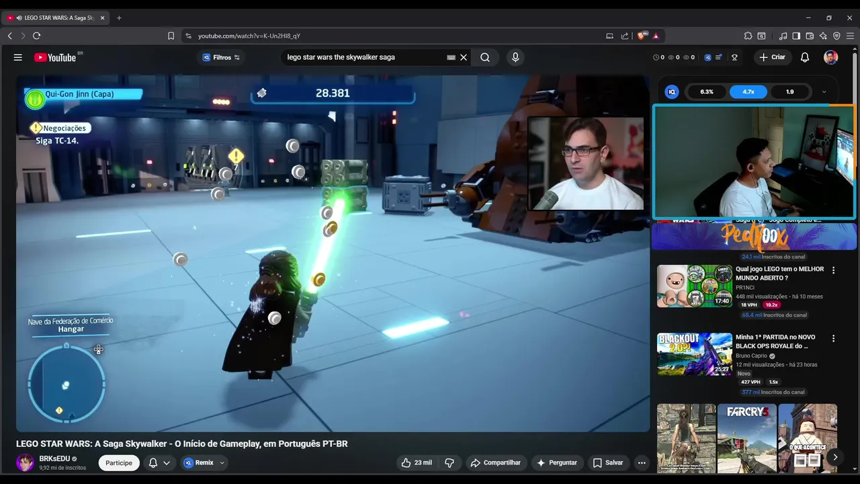860x484 pixels.
Task: Open the Brave Rewards triangle icon
Action: [x=656, y=36]
